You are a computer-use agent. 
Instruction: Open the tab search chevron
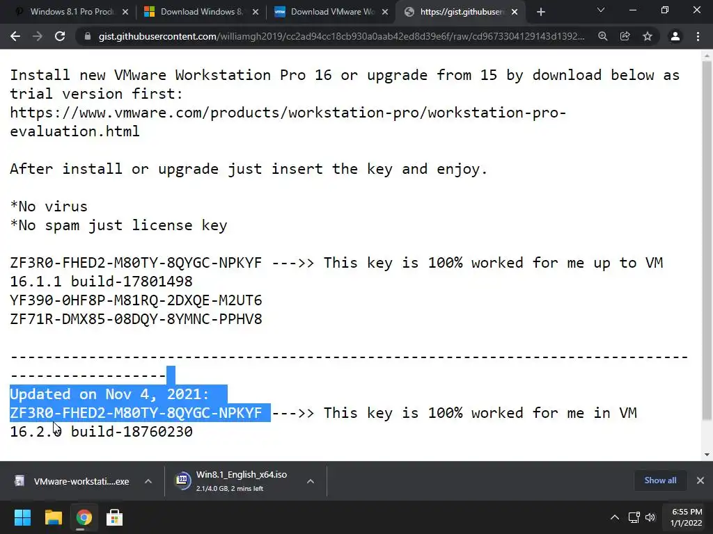[601, 10]
